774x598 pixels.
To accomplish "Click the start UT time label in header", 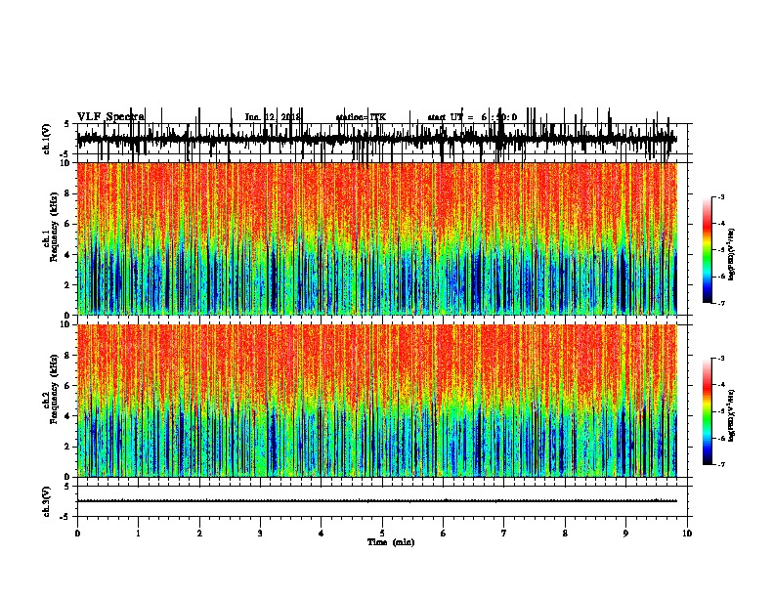I will (x=472, y=117).
